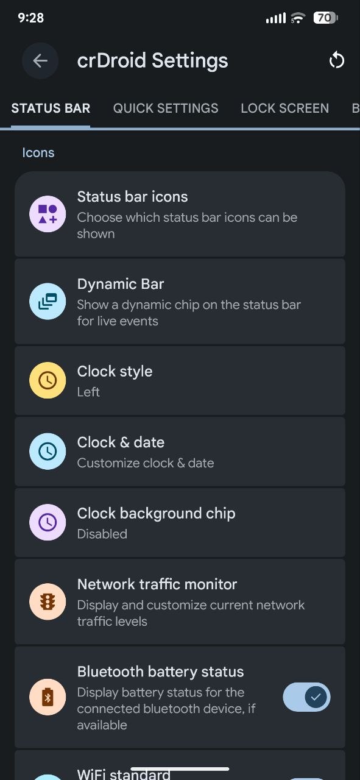The height and width of the screenshot is (780, 360).
Task: Tap the back arrow icon
Action: [40, 60]
